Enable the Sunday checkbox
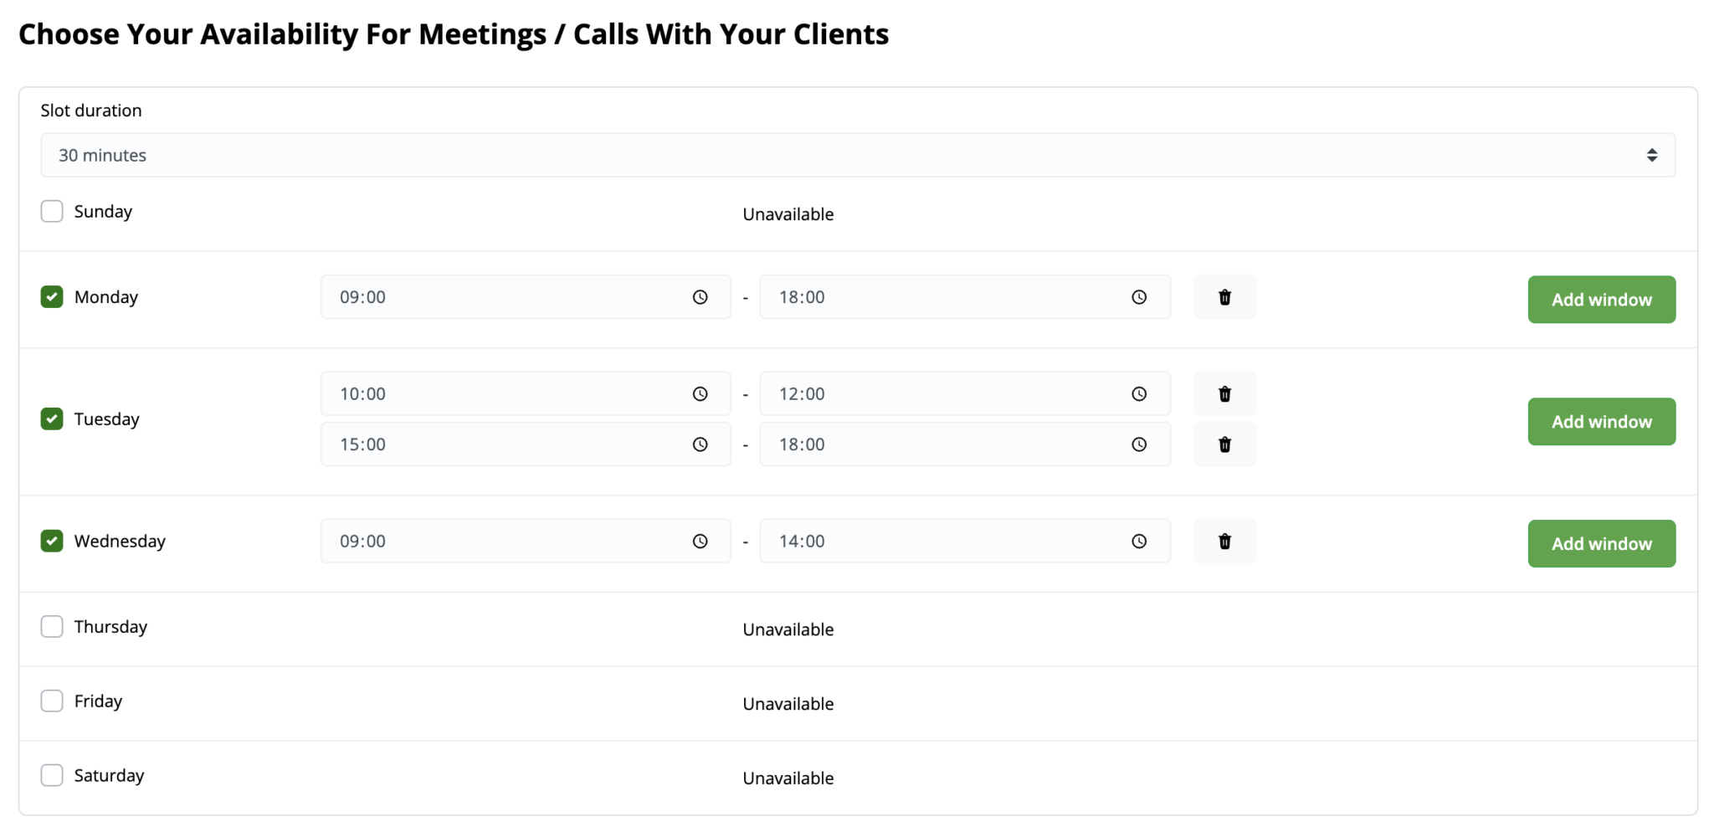 point(52,211)
